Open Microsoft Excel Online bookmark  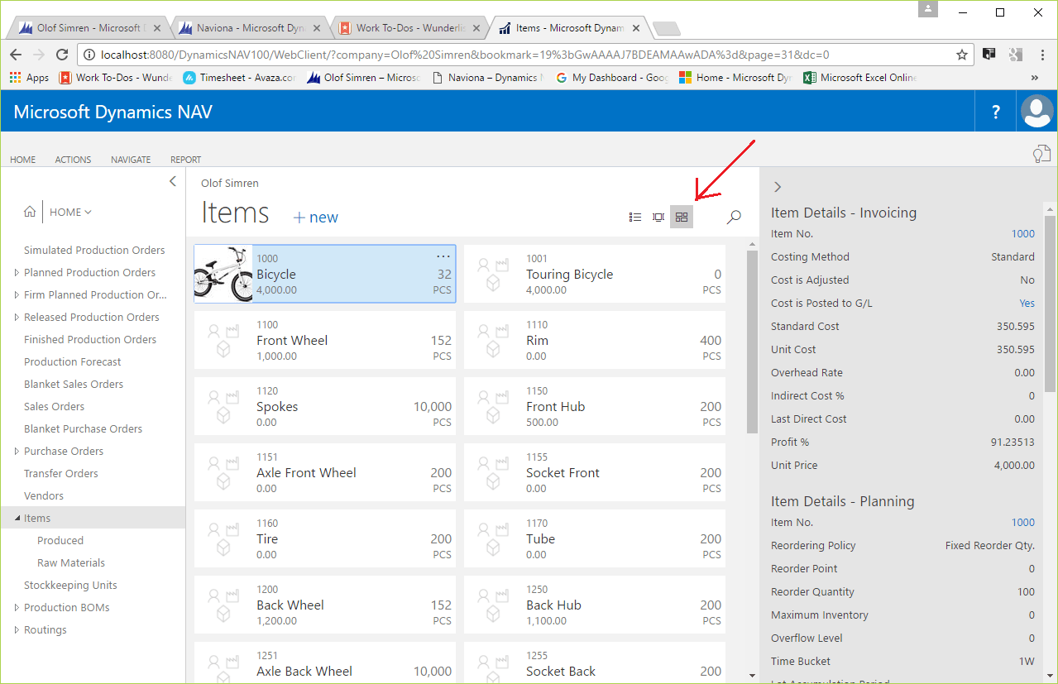coord(859,78)
